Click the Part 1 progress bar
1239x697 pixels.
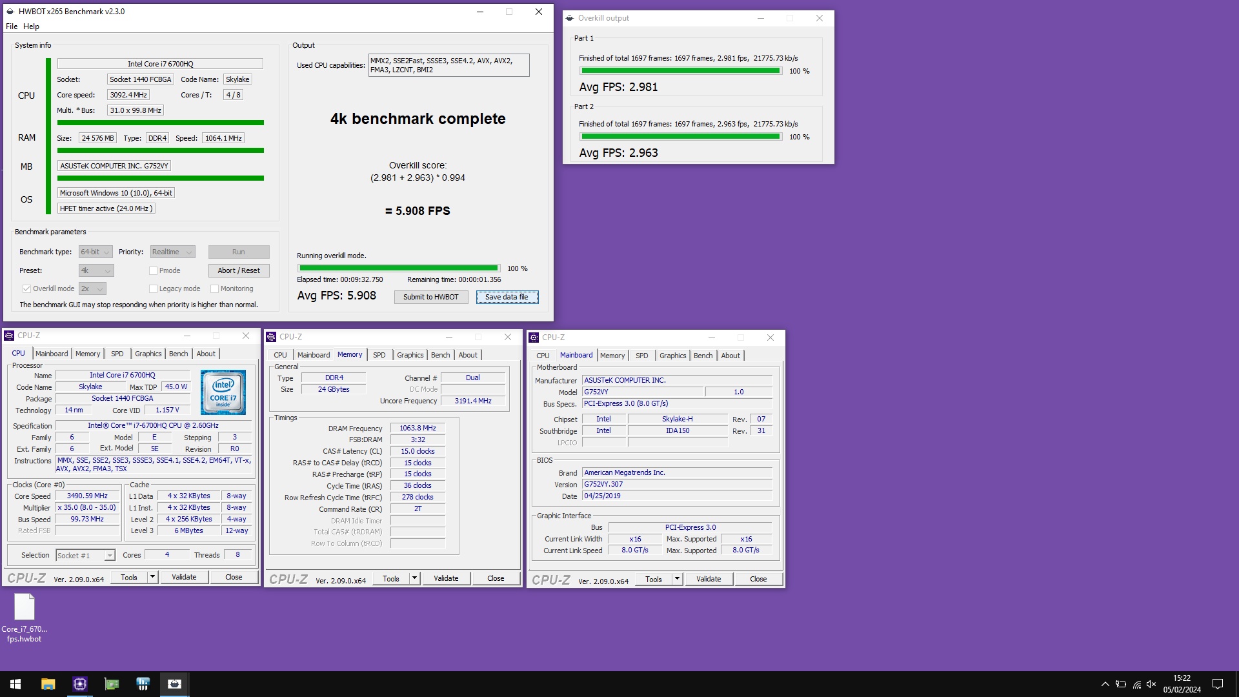[x=681, y=70]
